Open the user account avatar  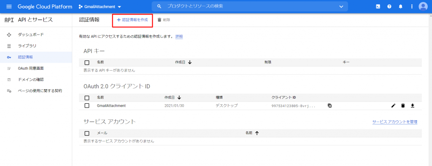(423, 7)
